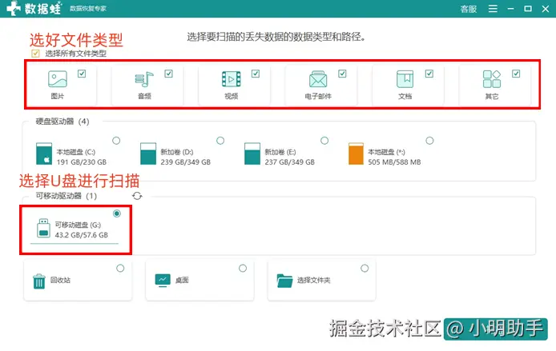Viewport: 556px width, 351px height.
Task: Click the 239 GB/349 GB text
Action: click(x=185, y=162)
